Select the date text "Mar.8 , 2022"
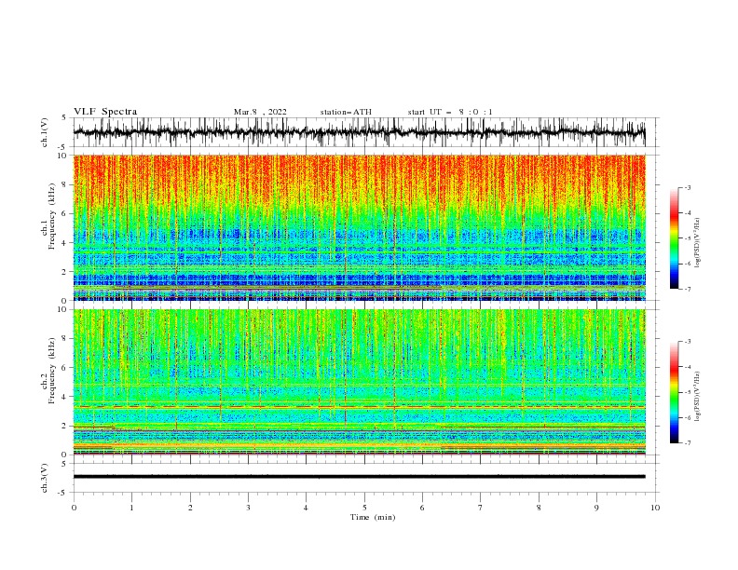This screenshot has width=738, height=570. [260, 112]
